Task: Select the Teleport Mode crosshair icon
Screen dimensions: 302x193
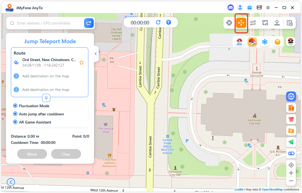Action: (229, 23)
